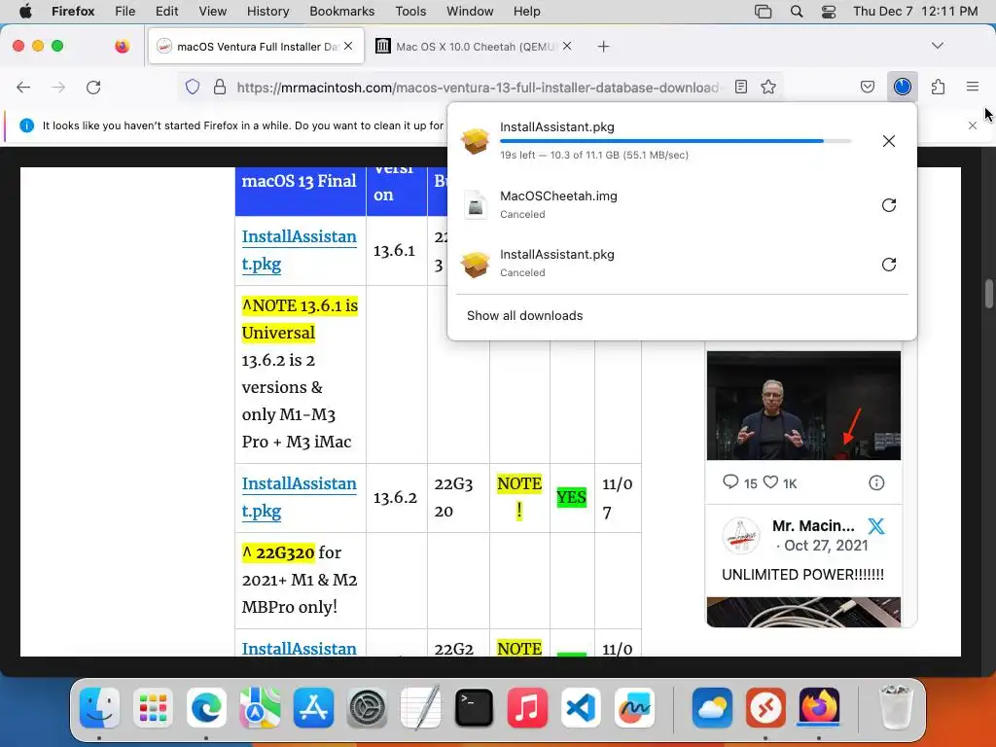Click the Mr. Macintosh tweet avatar
The width and height of the screenshot is (996, 747).
[741, 536]
